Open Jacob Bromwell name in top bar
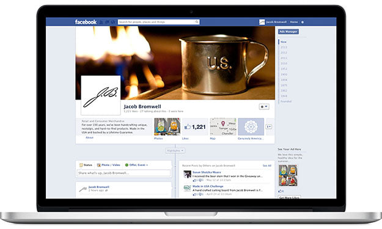 [276, 22]
